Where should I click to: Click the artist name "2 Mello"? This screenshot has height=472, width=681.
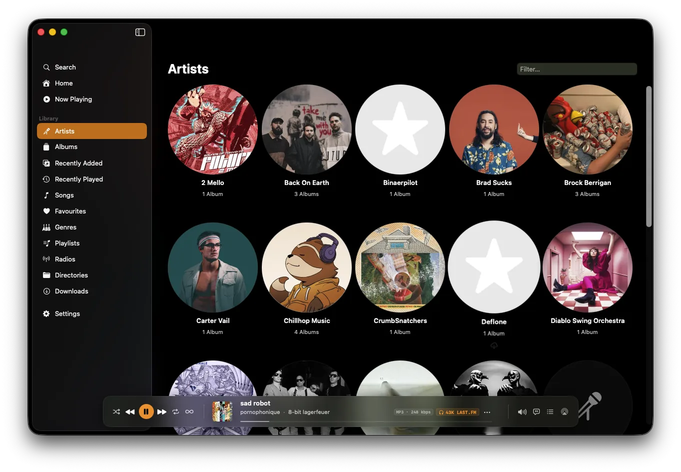tap(213, 183)
